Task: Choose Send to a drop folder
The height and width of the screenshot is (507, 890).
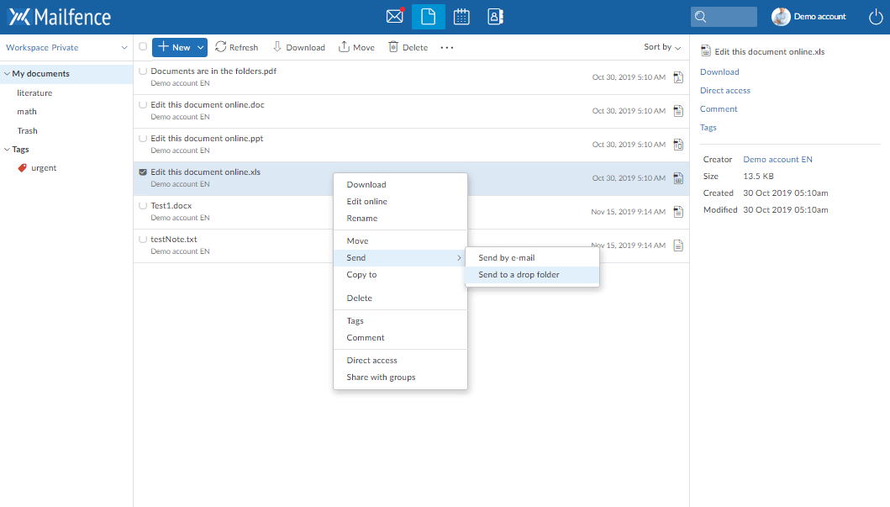Action: (519, 275)
